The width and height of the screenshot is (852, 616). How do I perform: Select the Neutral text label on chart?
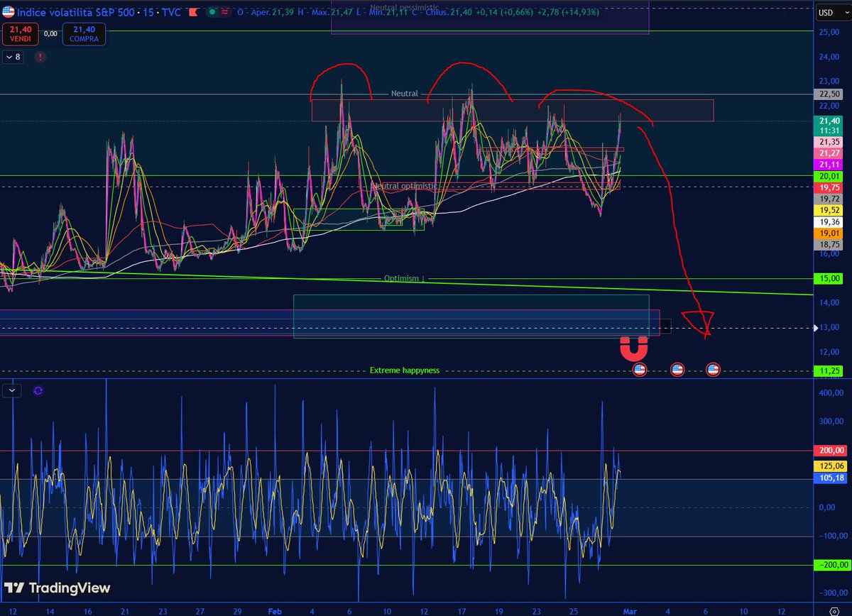[405, 94]
